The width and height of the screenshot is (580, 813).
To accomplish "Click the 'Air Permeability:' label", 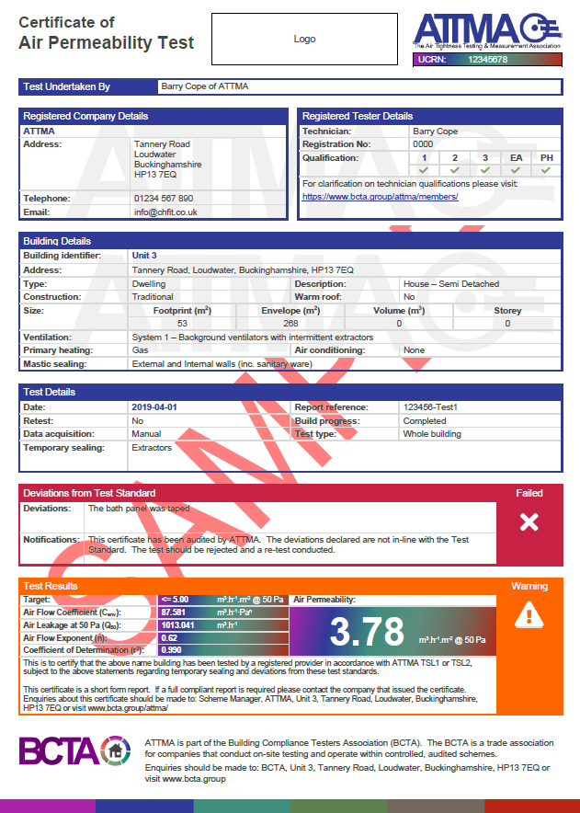I will tap(324, 600).
